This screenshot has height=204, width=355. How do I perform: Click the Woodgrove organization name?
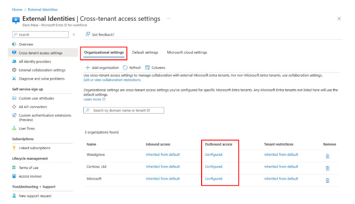click(95, 155)
